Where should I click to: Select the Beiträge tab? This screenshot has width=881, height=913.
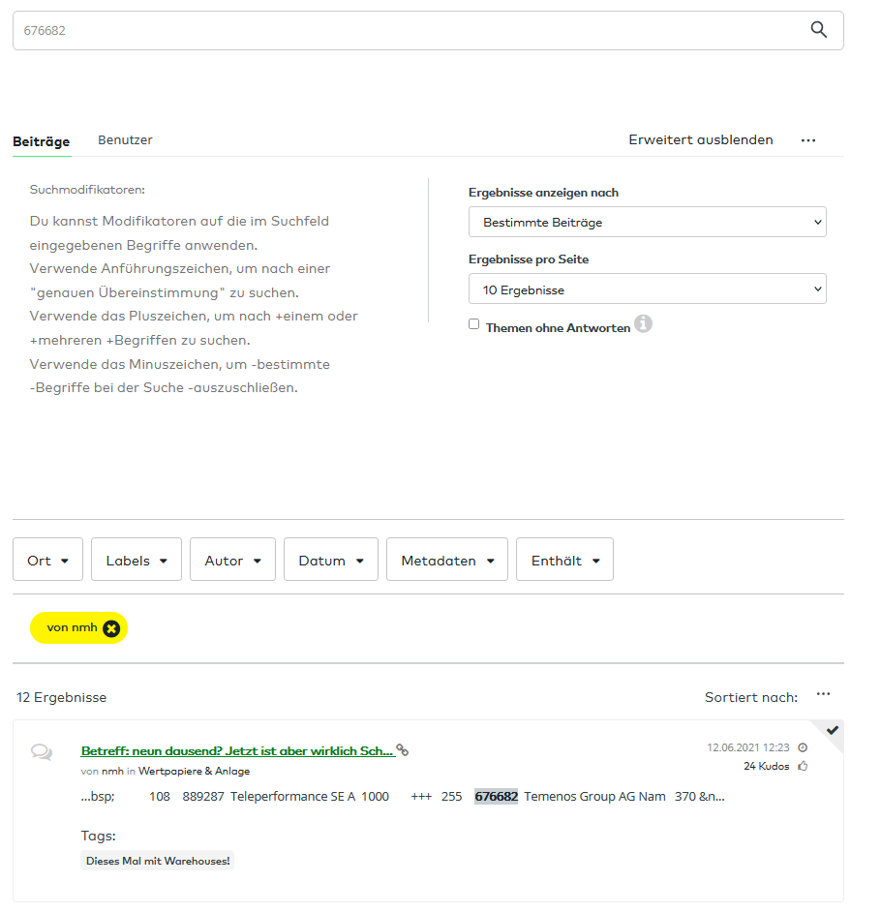pyautogui.click(x=41, y=139)
